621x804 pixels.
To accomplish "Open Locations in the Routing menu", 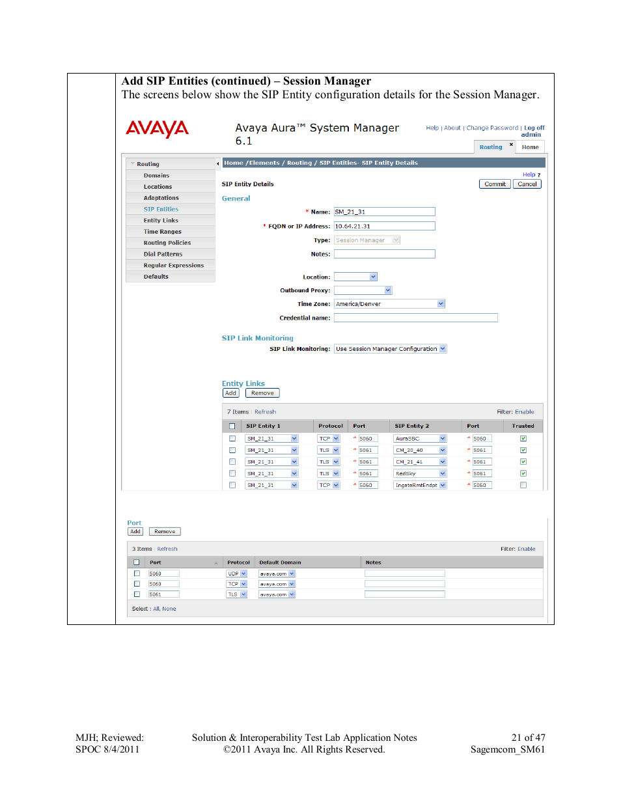I will point(158,187).
